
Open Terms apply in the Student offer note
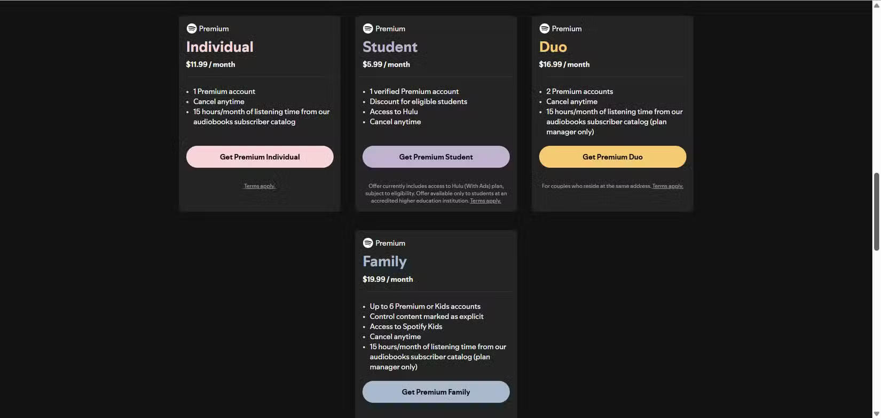click(x=485, y=201)
